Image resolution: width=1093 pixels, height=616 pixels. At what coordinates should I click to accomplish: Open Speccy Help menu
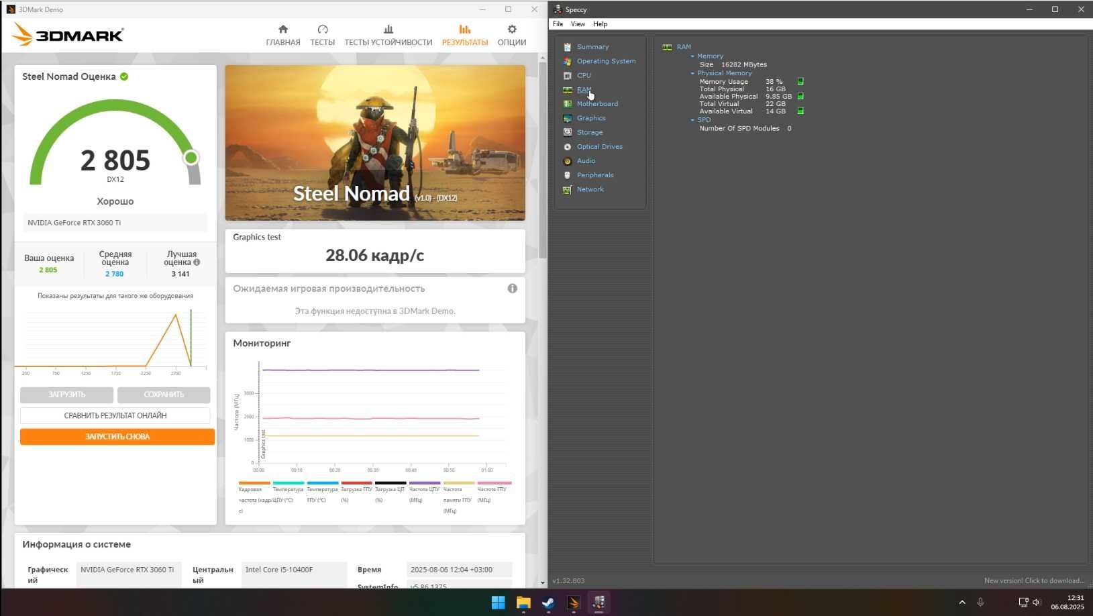tap(600, 24)
